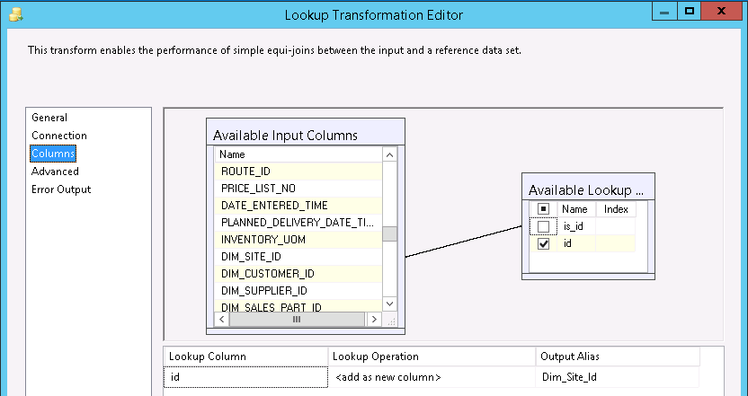Screen dimensions: 748x396
Task: Check the is_id lookup column checkbox
Action: pyautogui.click(x=543, y=226)
